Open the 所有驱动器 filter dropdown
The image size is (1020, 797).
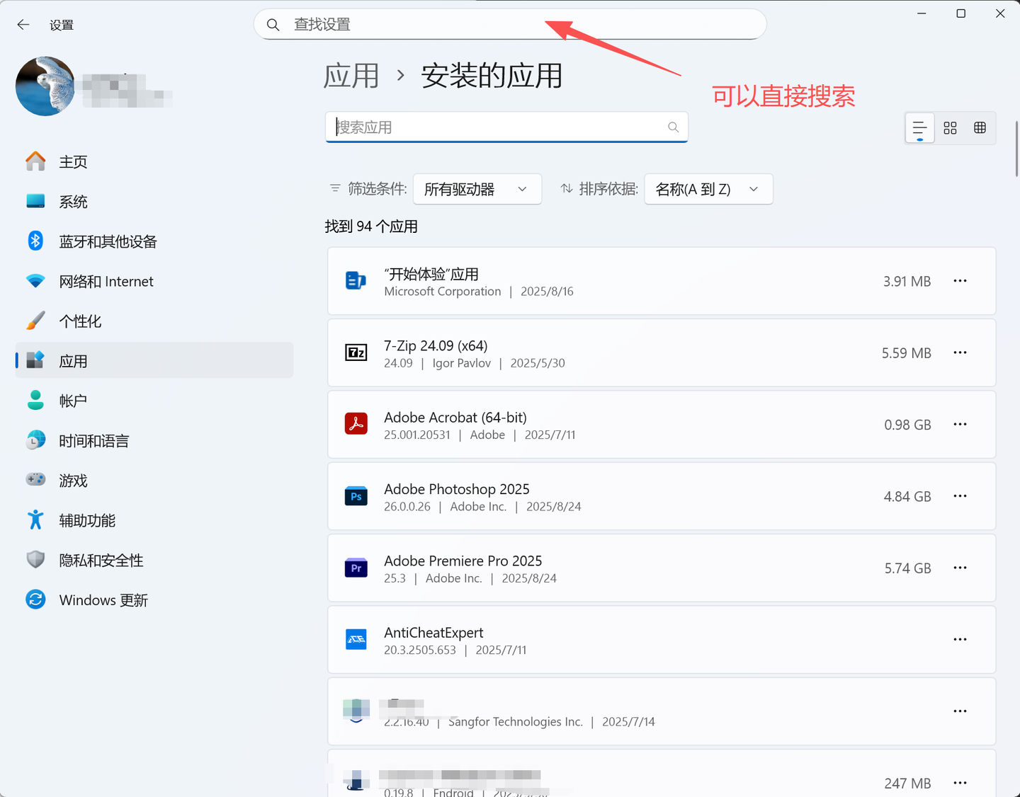(477, 189)
